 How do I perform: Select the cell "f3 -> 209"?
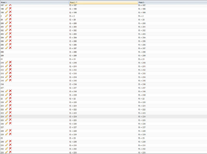[142, 55]
